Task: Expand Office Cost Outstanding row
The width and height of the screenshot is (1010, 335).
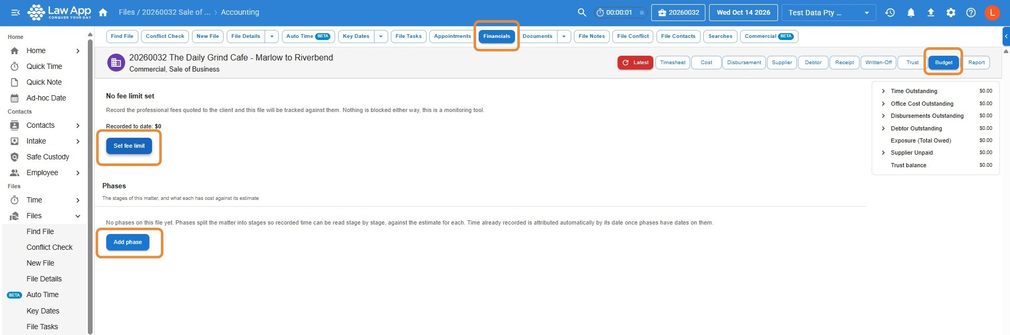Action: click(x=883, y=104)
